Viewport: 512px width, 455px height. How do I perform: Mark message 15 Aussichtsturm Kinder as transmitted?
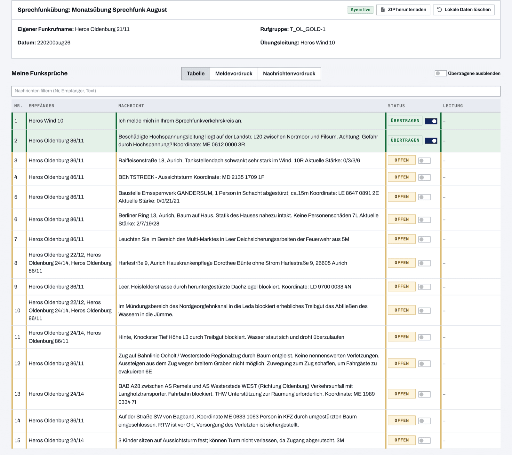point(424,441)
